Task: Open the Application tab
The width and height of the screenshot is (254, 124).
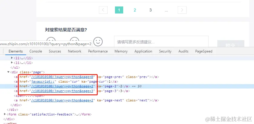Action: (143, 51)
